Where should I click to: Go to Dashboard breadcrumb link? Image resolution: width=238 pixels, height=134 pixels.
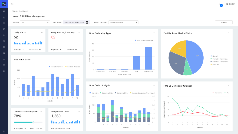click(24, 11)
